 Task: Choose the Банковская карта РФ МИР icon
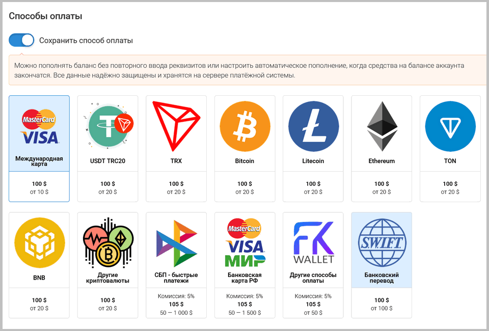245,242
